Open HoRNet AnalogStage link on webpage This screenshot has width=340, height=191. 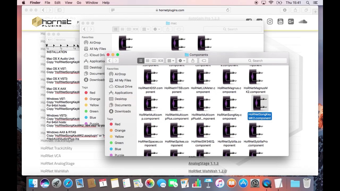pos(58,163)
